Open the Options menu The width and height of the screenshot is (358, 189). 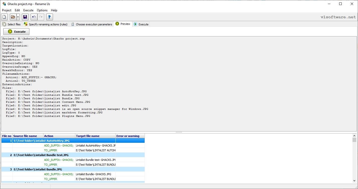click(42, 10)
